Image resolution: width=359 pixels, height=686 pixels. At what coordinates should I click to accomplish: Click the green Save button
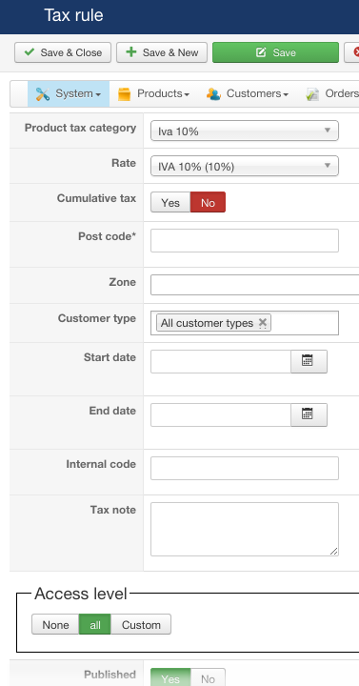pyautogui.click(x=275, y=52)
